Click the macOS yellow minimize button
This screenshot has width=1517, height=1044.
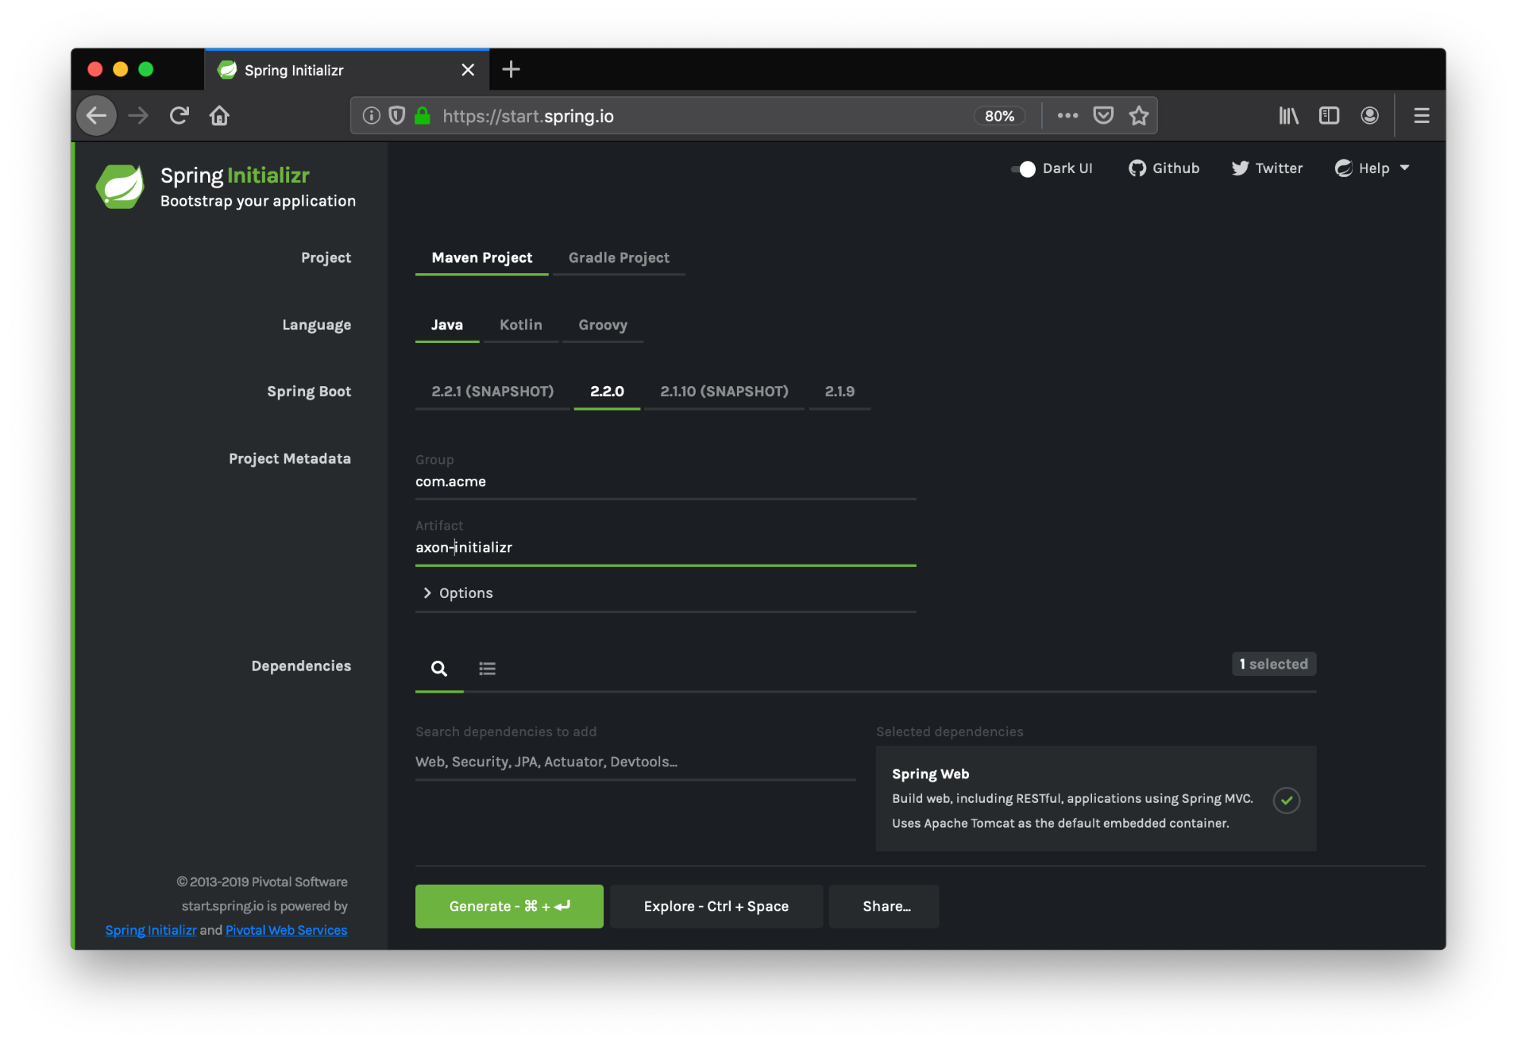(120, 69)
